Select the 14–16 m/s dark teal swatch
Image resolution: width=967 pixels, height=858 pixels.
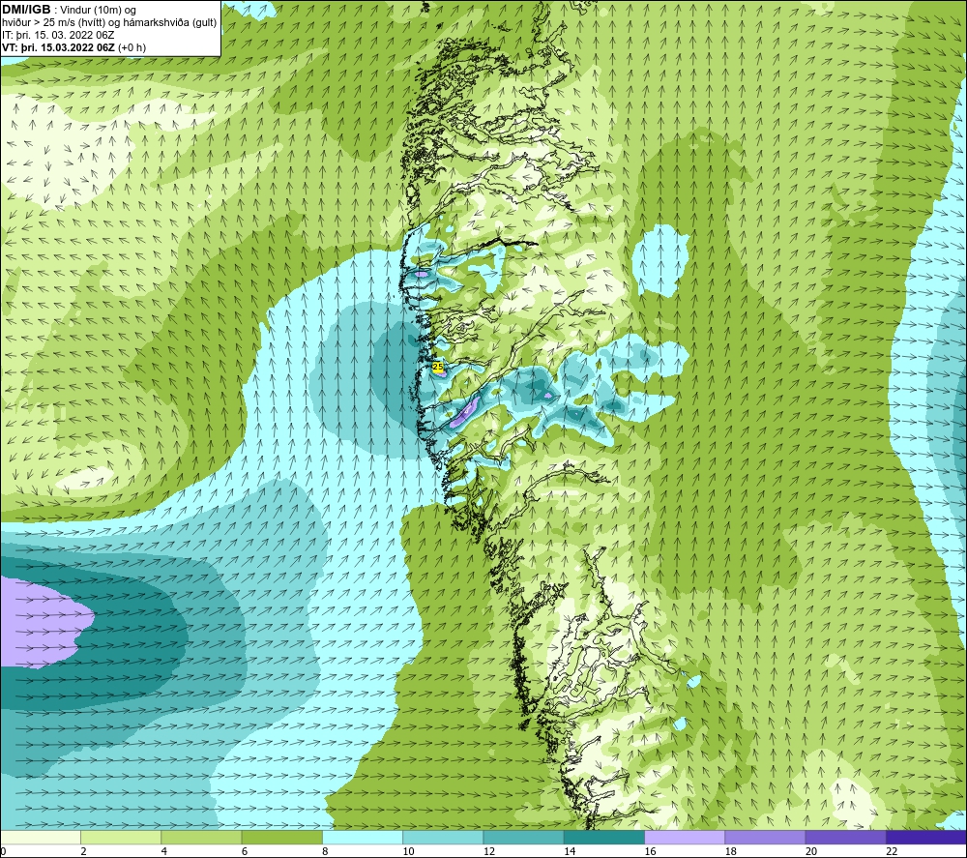604,838
